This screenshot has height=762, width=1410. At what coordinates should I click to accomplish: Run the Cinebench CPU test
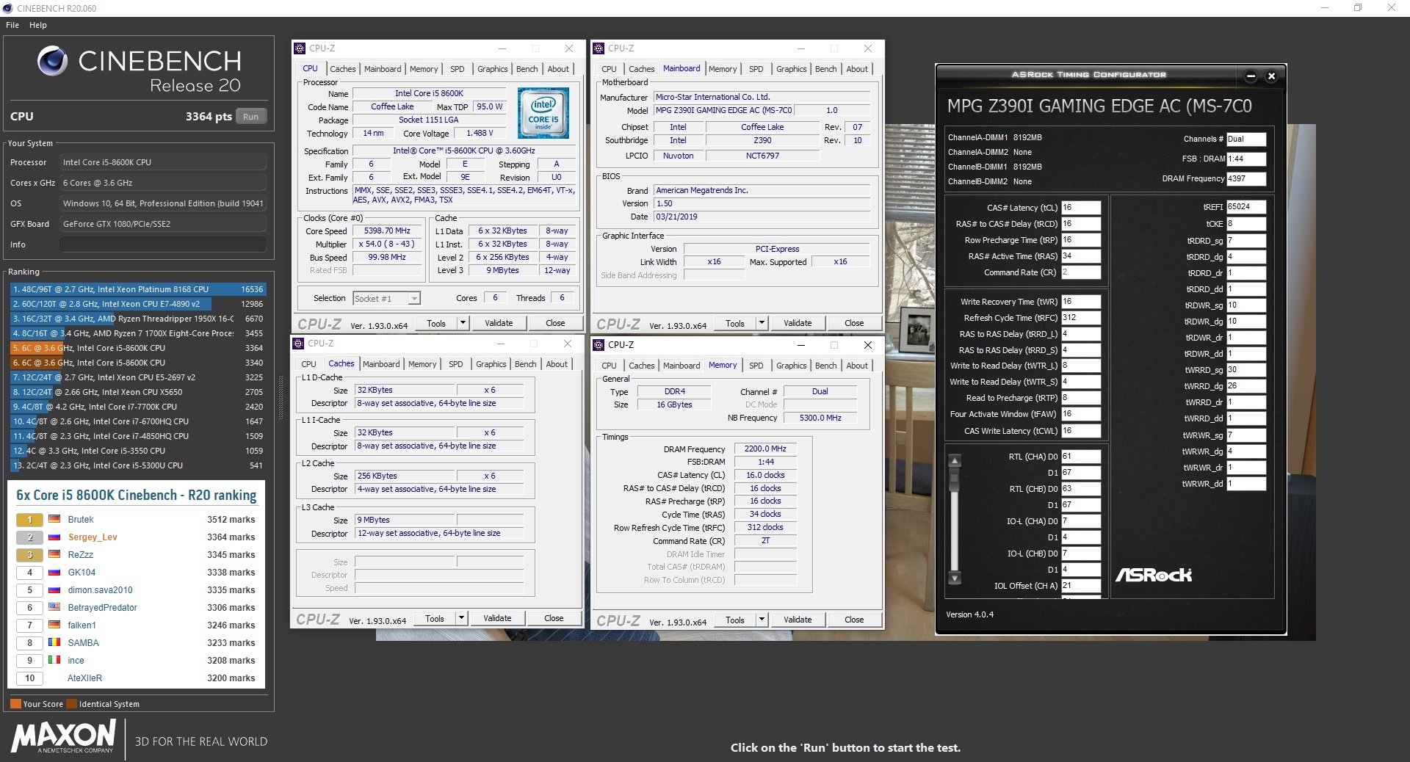(250, 117)
